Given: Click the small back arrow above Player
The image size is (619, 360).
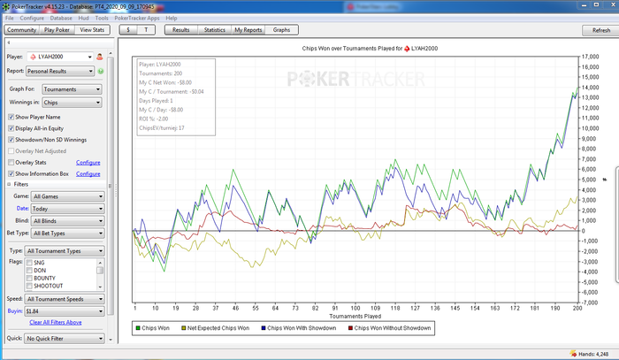Looking at the screenshot, I should (x=9, y=42).
